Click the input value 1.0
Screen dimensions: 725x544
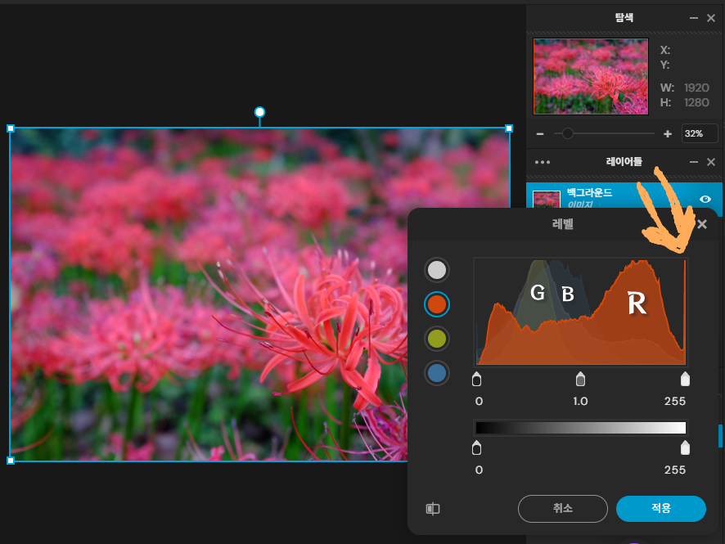tap(580, 401)
